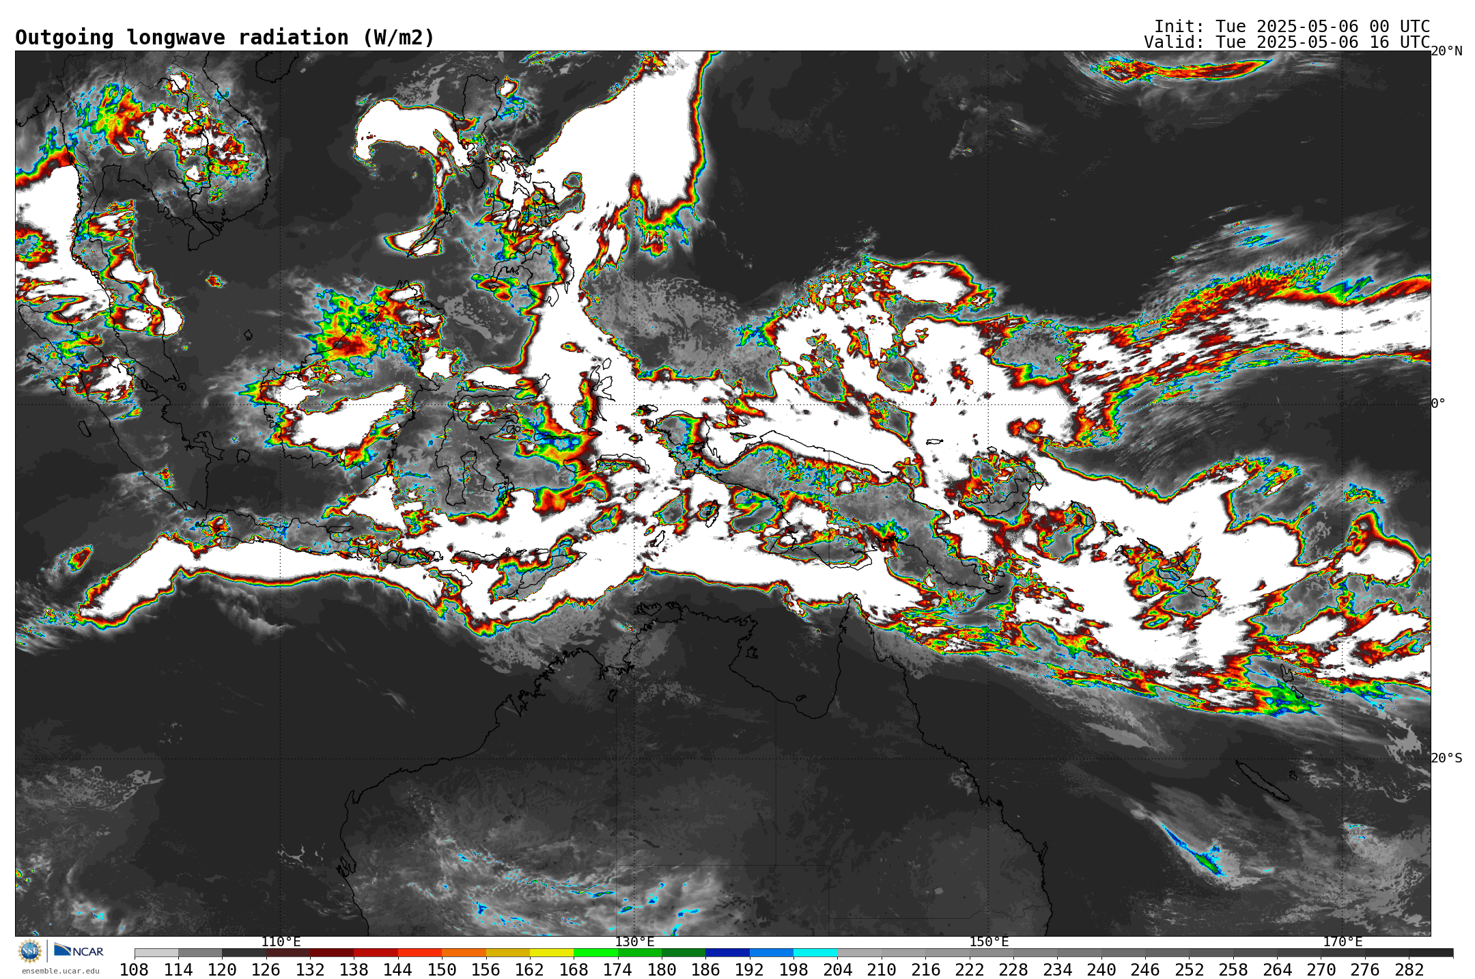Click the colorbar value 282
This screenshot has height=979, width=1475.
pyautogui.click(x=1409, y=970)
